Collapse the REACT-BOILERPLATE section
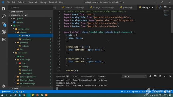This screenshot has width=173, height=97. 30,15
